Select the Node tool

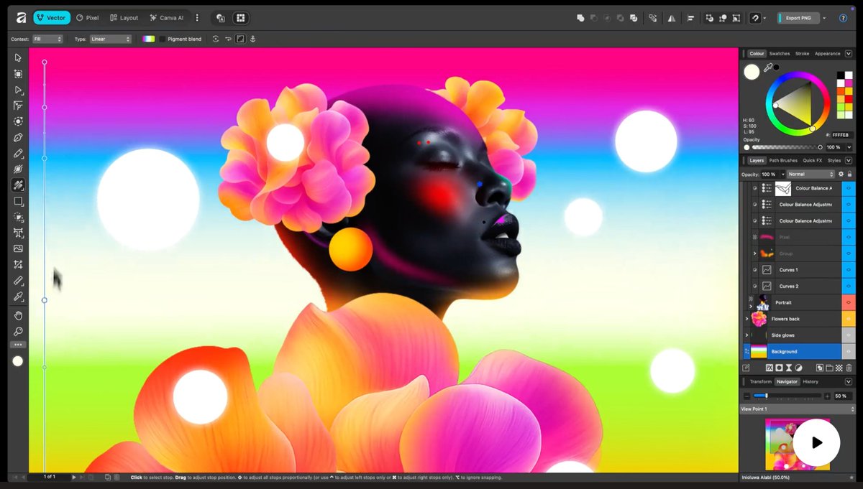18,90
